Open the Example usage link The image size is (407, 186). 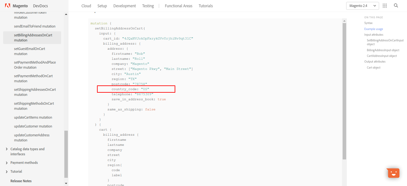pos(373,29)
